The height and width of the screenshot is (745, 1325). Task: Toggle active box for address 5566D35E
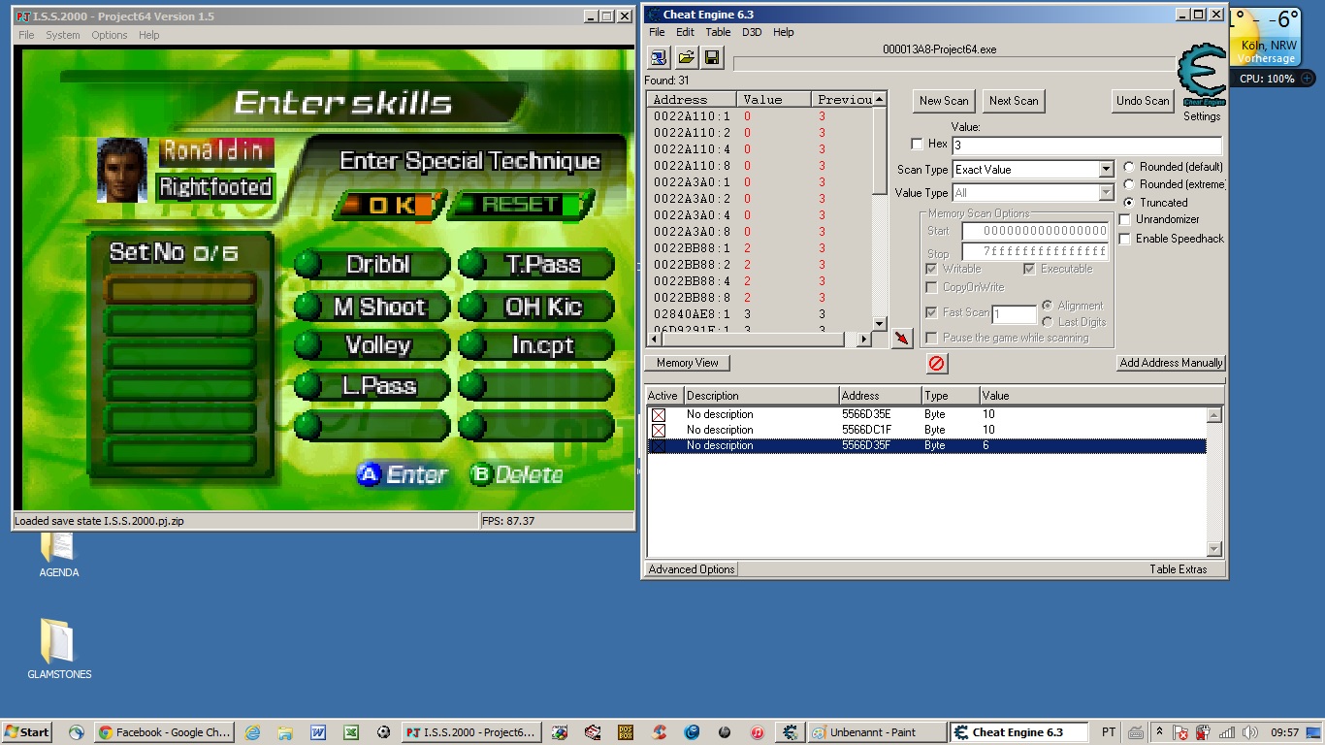coord(659,414)
